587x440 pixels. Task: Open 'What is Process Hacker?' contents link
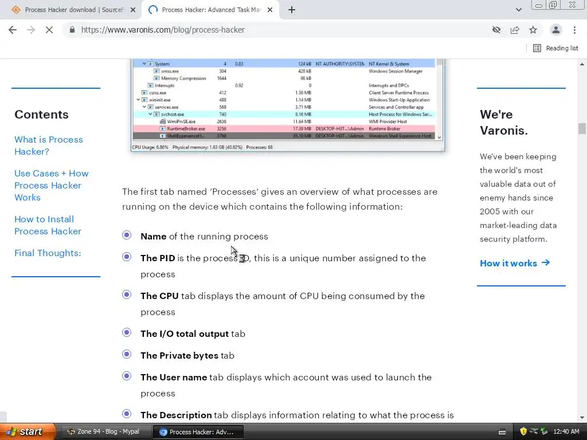pyautogui.click(x=49, y=146)
